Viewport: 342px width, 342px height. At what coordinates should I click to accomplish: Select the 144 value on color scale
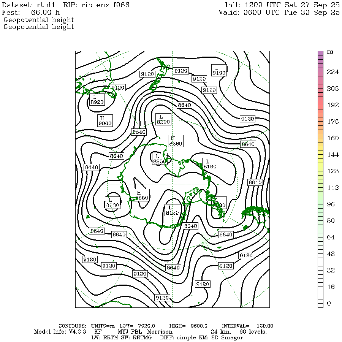332,155
